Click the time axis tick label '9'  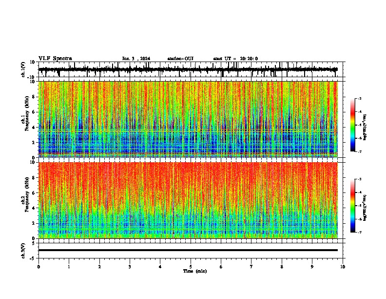(x=312, y=267)
